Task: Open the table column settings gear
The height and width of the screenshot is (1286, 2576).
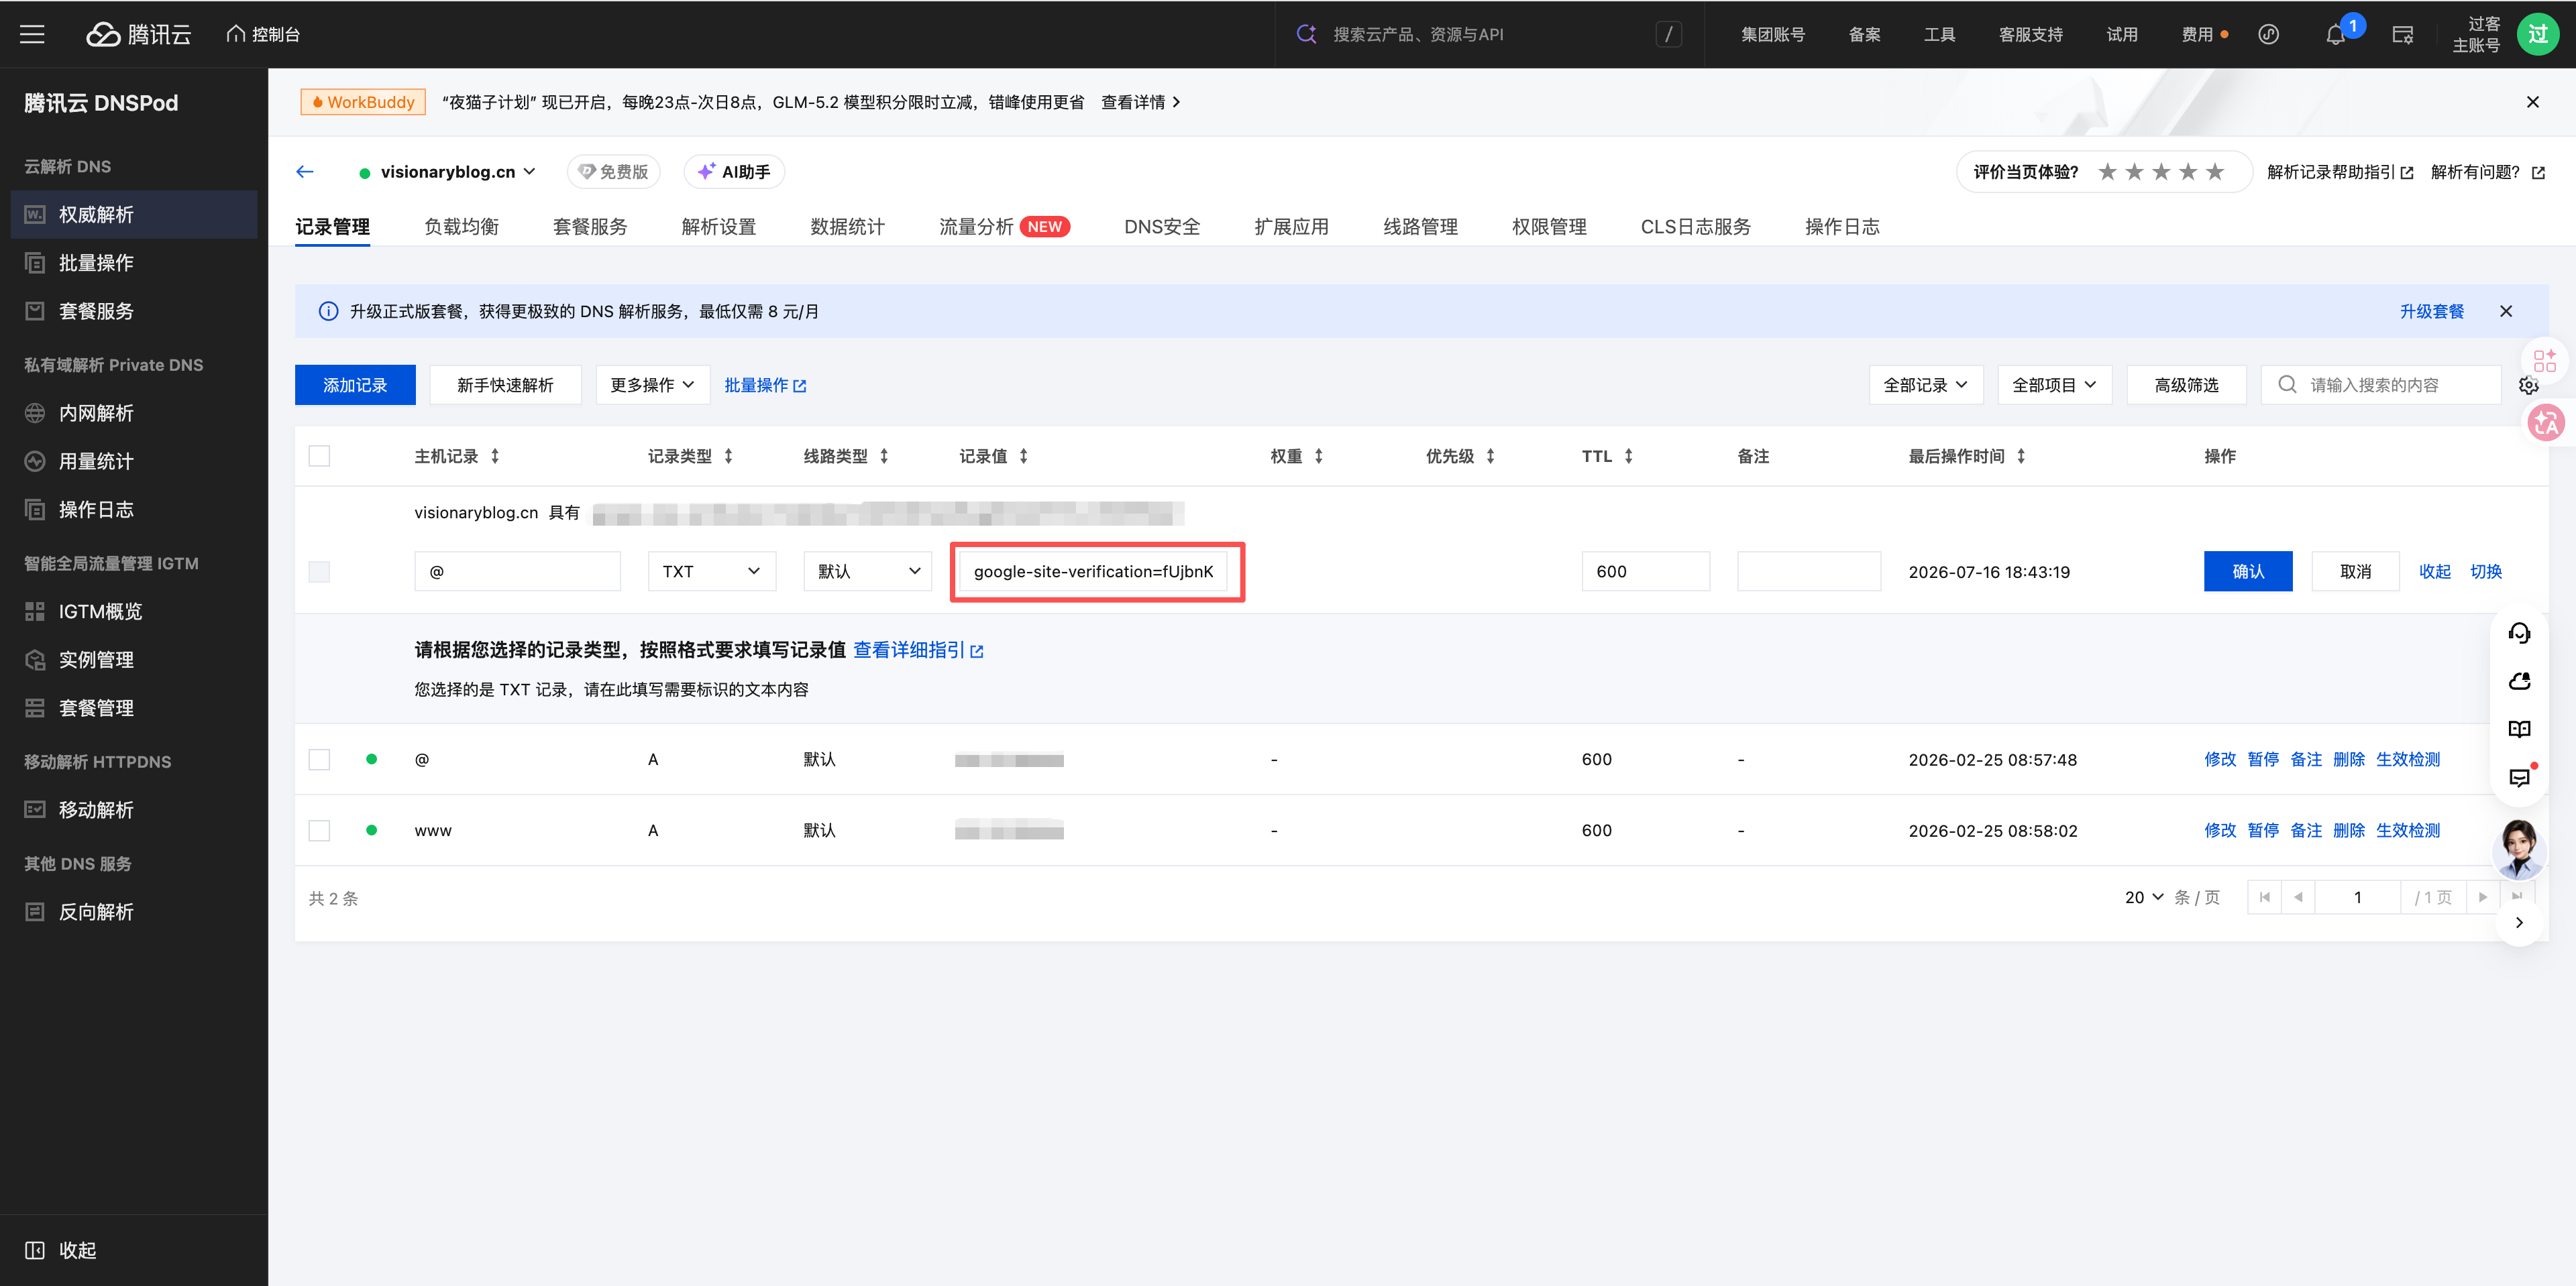Action: pyautogui.click(x=2528, y=385)
